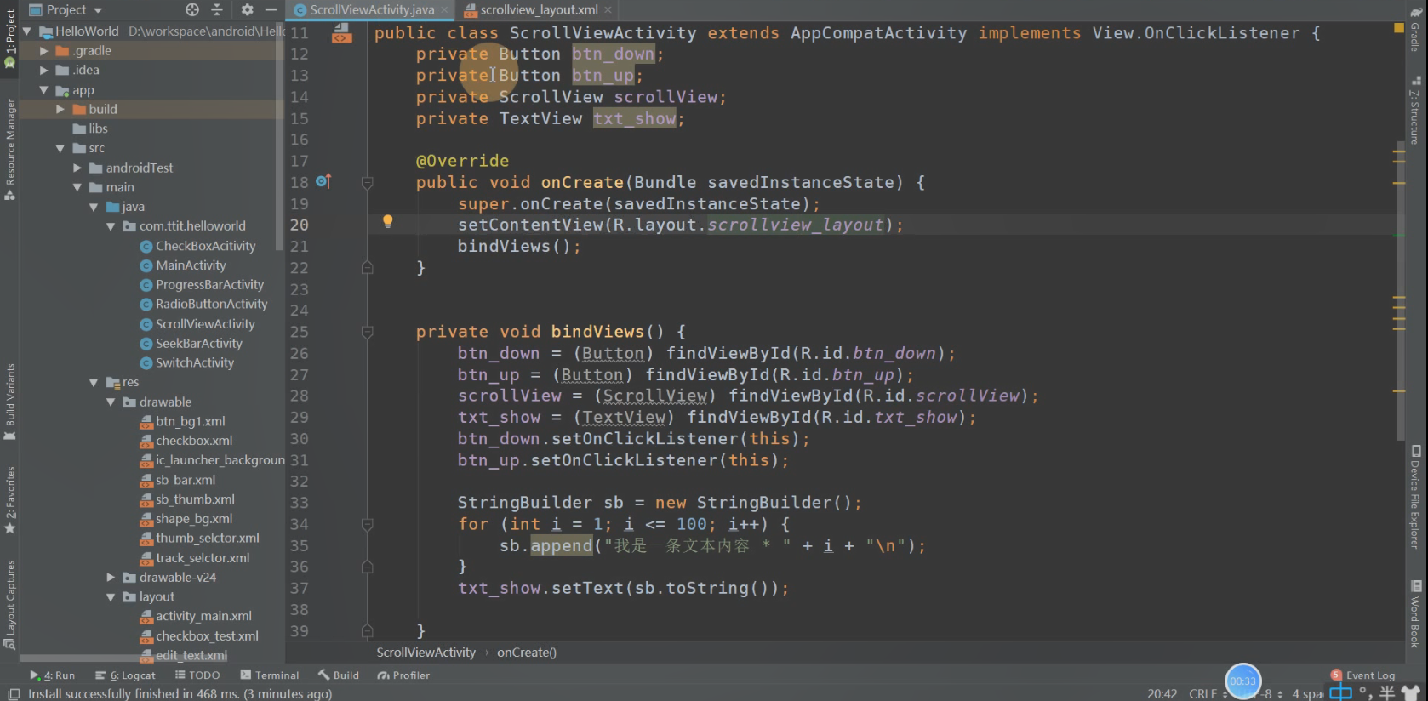Image resolution: width=1428 pixels, height=701 pixels.
Task: Expand the drawable-v24 folder
Action: [x=111, y=577]
